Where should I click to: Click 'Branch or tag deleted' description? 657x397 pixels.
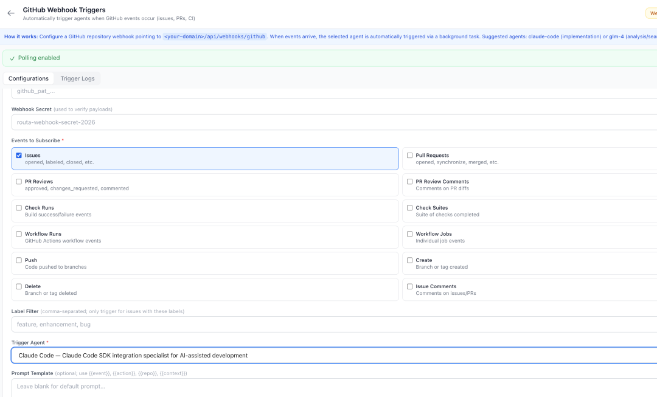[50, 293]
